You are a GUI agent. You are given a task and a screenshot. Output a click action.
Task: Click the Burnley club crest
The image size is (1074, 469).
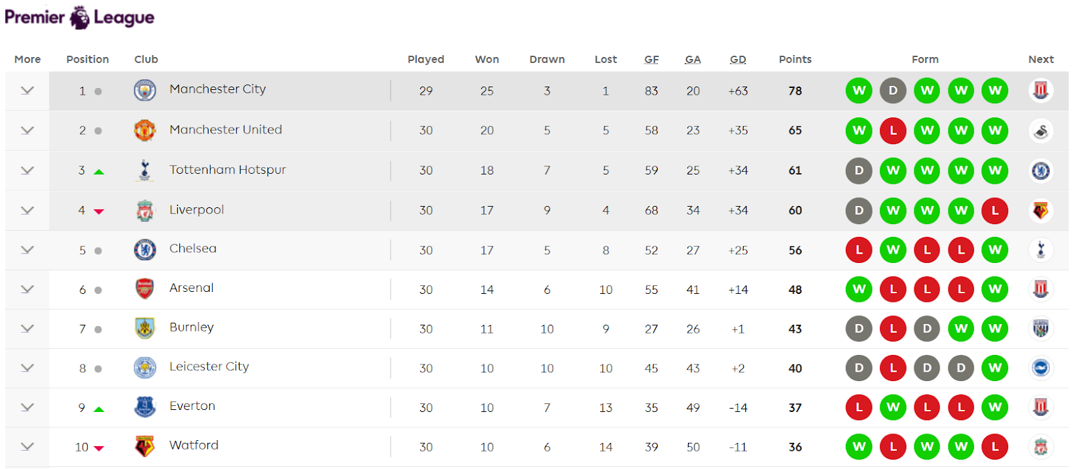[145, 328]
